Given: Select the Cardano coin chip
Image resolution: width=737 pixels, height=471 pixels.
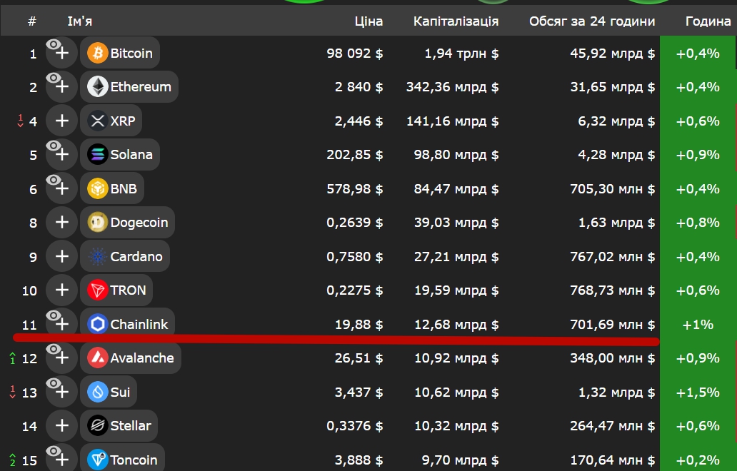Looking at the screenshot, I should coord(125,256).
